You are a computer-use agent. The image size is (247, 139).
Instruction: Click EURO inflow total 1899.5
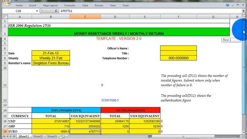[x=51, y=131]
